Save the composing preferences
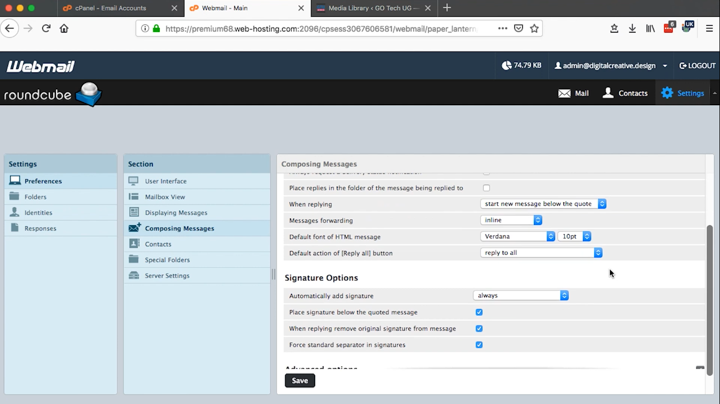Viewport: 720px width, 404px height. coord(300,380)
